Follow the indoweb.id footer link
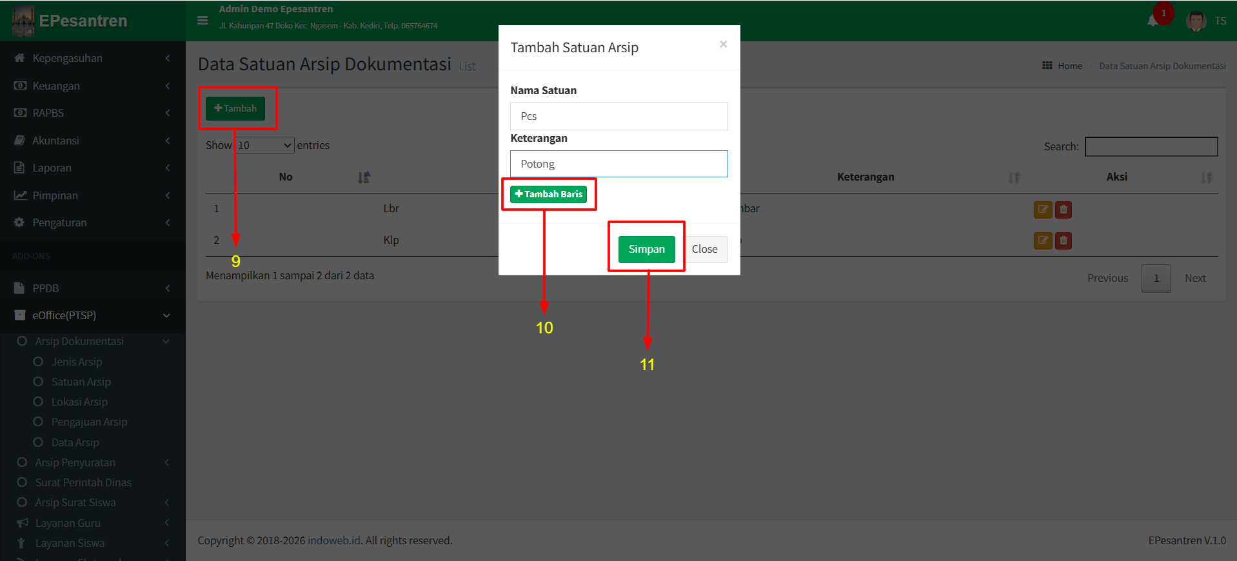Viewport: 1237px width, 561px height. [333, 540]
